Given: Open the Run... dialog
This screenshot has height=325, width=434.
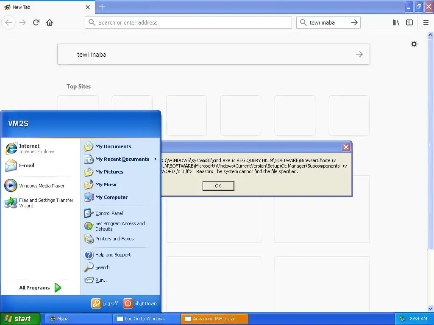Looking at the screenshot, I should pyautogui.click(x=121, y=280).
